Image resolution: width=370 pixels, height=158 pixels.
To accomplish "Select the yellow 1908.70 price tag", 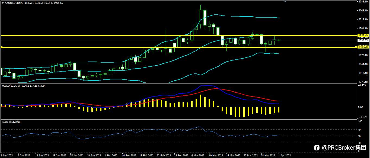I will coord(363,47).
